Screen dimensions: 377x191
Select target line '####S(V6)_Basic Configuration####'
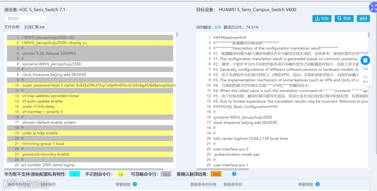245,107
